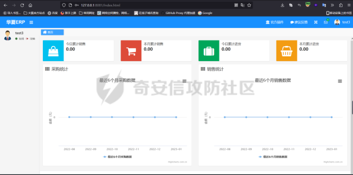The height and width of the screenshot is (175, 353).
Task: Toggle the sidebar hamburger menu
Action: tap(31, 22)
